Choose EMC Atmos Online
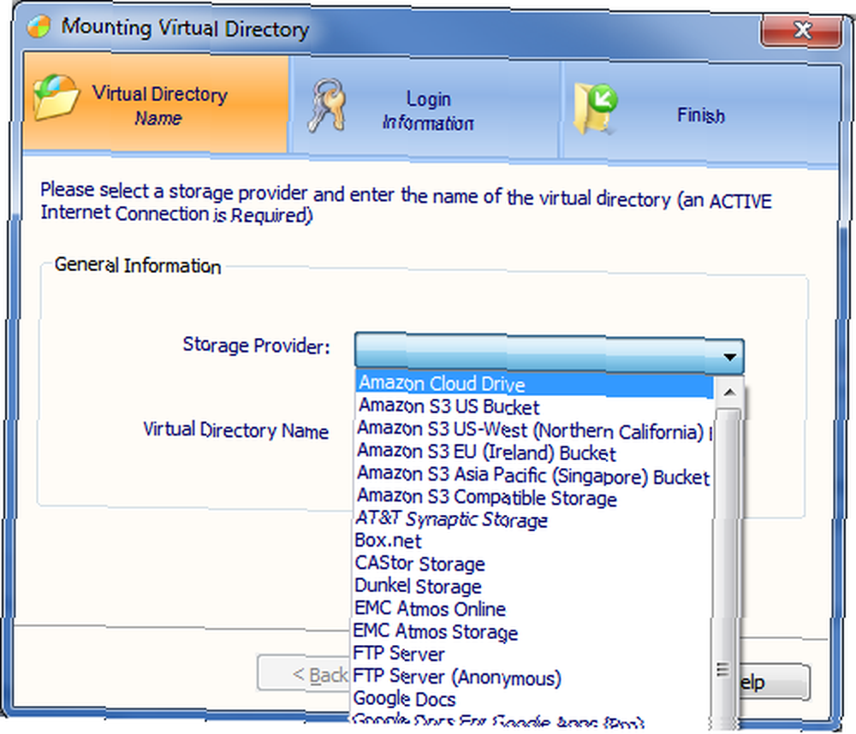This screenshot has height=734, width=856. pyautogui.click(x=532, y=608)
